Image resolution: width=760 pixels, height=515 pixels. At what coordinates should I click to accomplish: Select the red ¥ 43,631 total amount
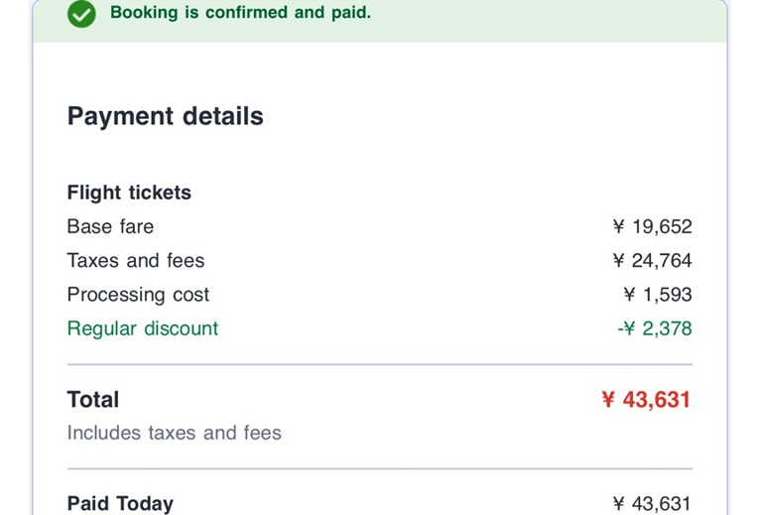point(646,400)
